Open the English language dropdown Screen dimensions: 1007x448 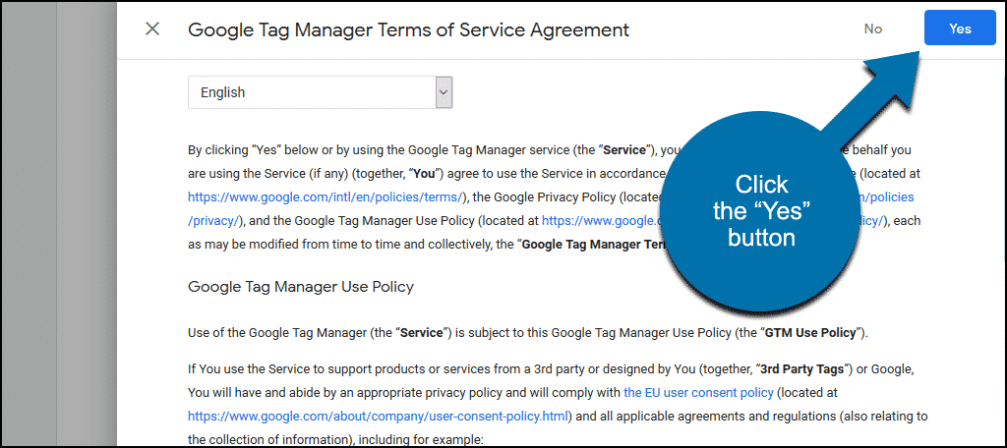coord(320,92)
